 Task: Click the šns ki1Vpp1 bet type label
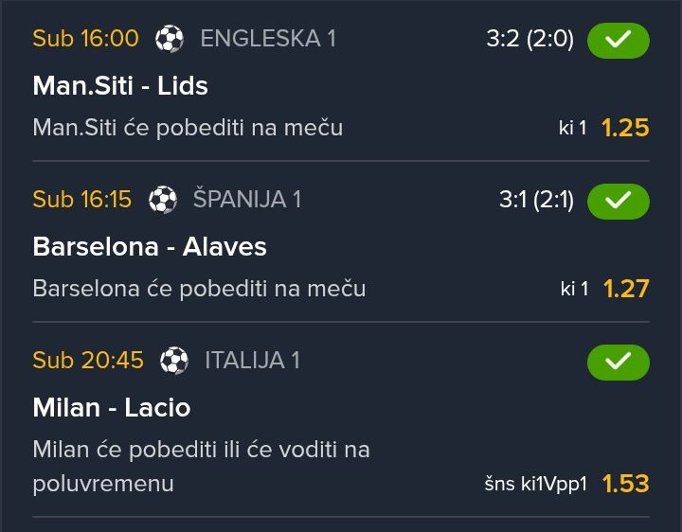click(x=535, y=485)
